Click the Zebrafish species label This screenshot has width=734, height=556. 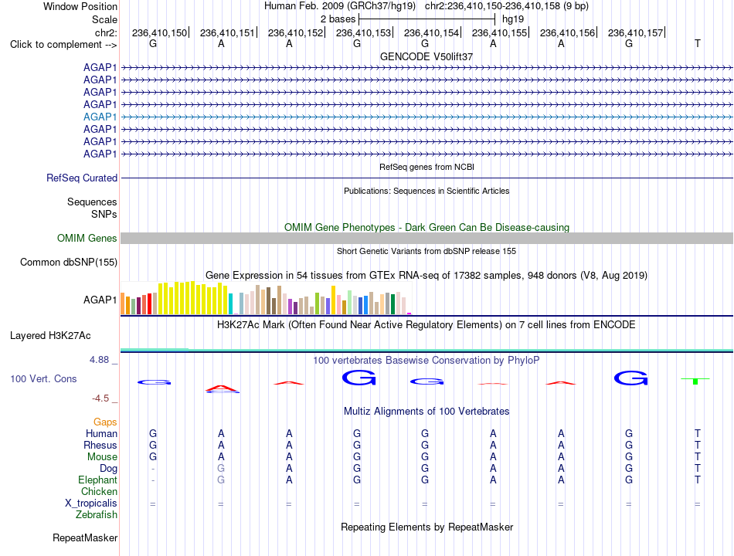[97, 514]
